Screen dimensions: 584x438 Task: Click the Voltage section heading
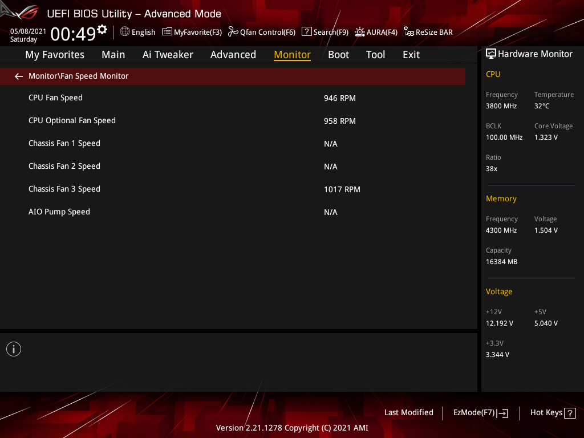(x=499, y=291)
